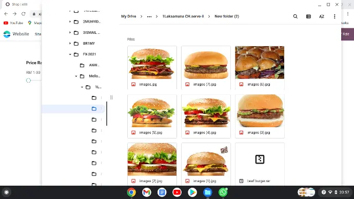Click My Drive in the breadcrumb
This screenshot has width=354, height=199.
pyautogui.click(x=128, y=16)
